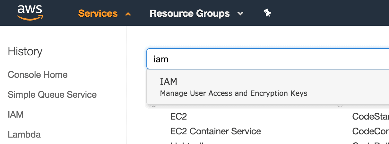Open Console Home from History

(38, 75)
